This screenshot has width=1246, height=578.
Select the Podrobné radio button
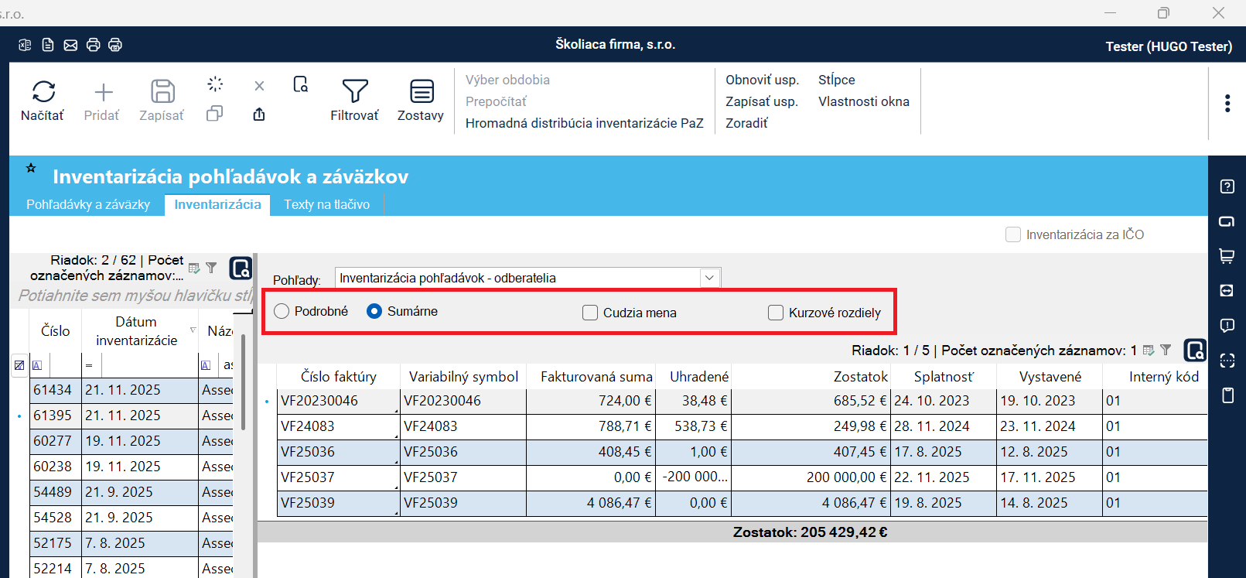[x=282, y=311]
